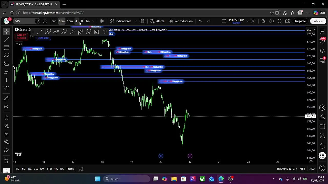Open go-to-date calendar icon
This screenshot has height=184, width=328.
[x=81, y=169]
